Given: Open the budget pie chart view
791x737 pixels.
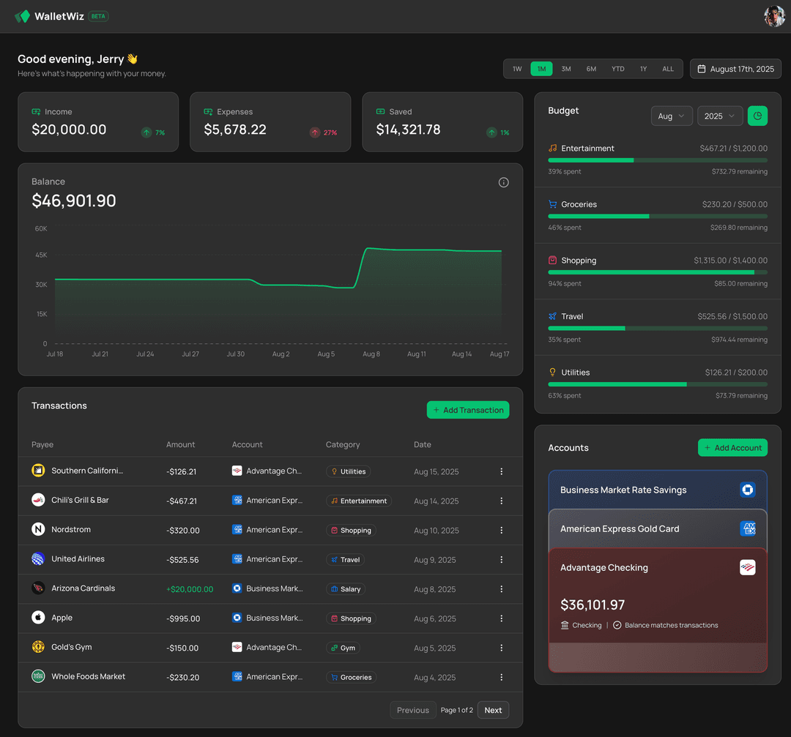Looking at the screenshot, I should click(x=757, y=116).
